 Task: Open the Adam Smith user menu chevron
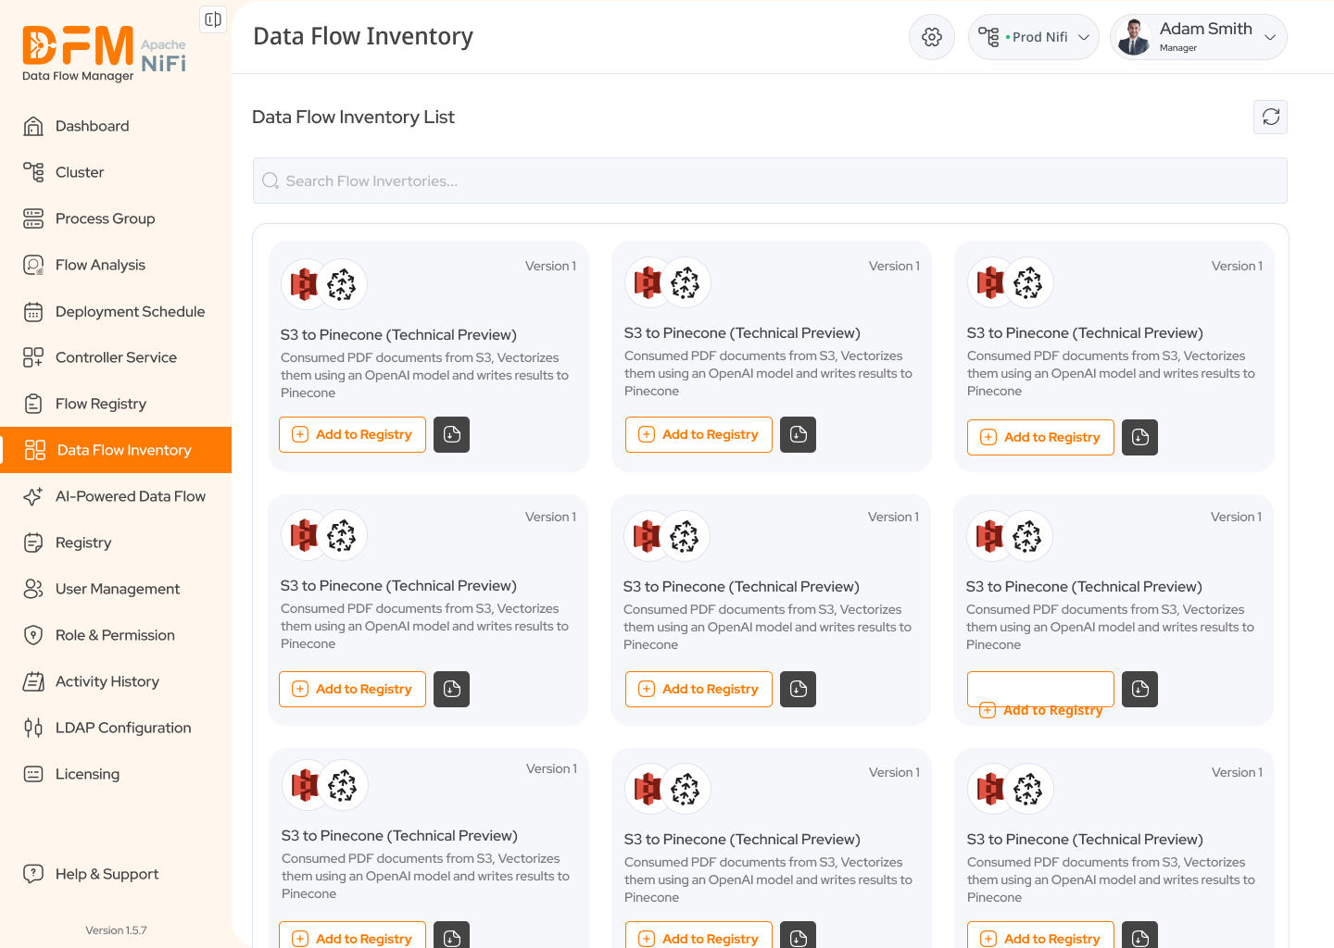tap(1270, 37)
